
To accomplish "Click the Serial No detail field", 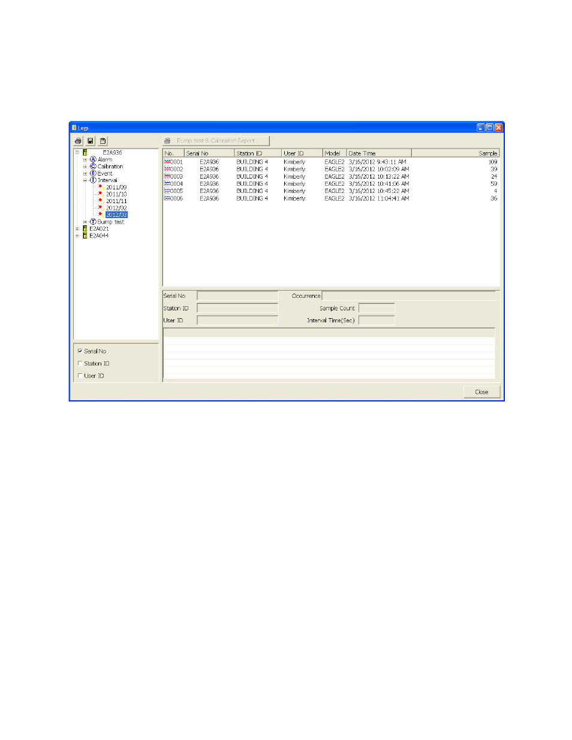I will pos(237,296).
